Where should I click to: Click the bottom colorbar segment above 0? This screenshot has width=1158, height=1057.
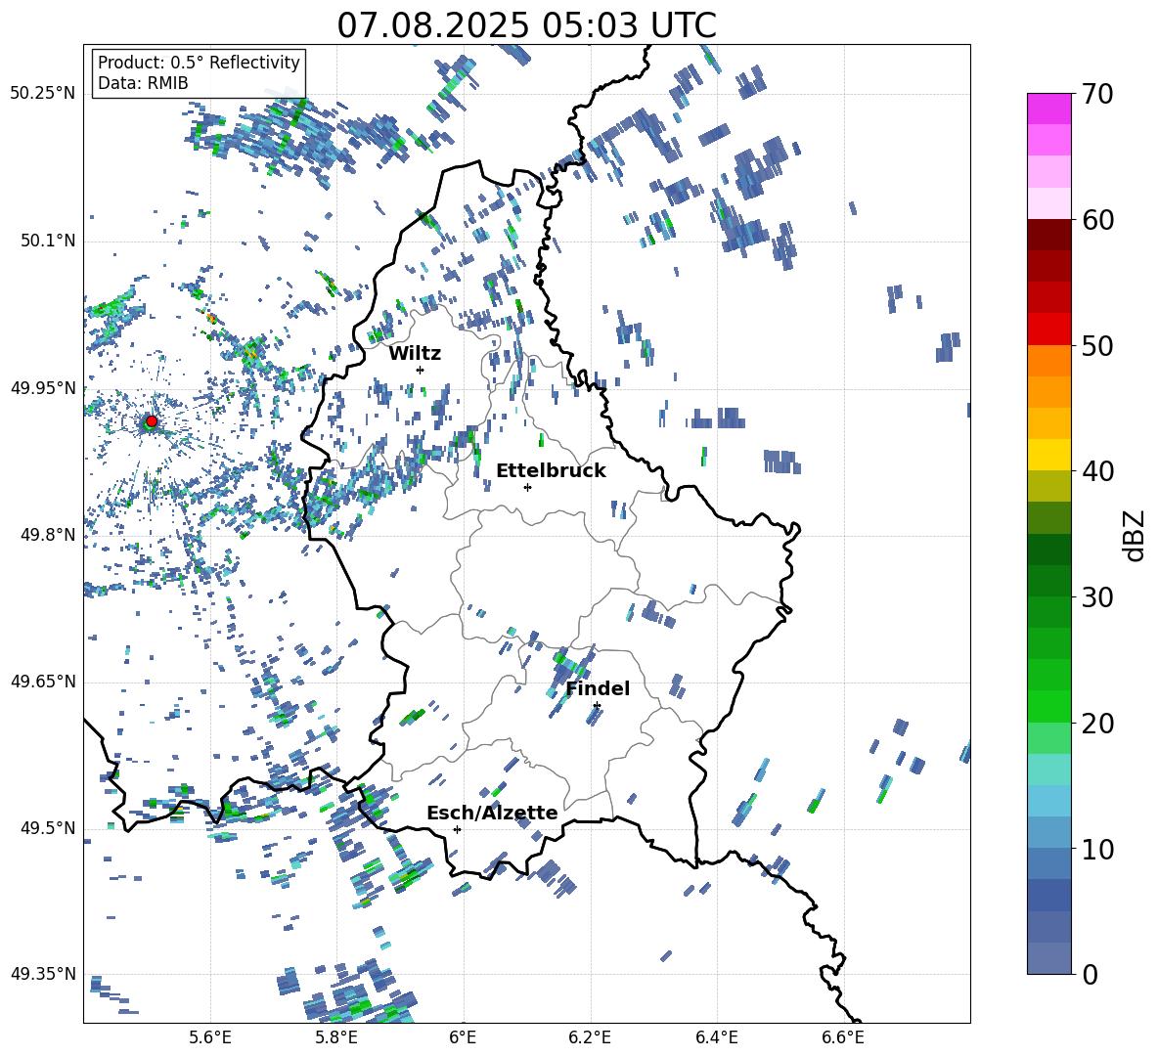point(1048,958)
